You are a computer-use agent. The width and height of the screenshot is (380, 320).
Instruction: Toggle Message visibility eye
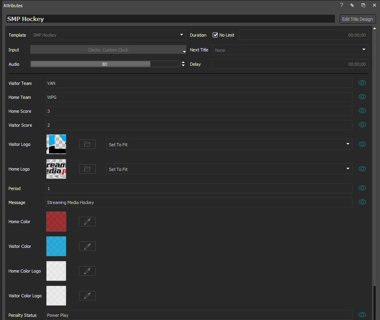point(362,202)
